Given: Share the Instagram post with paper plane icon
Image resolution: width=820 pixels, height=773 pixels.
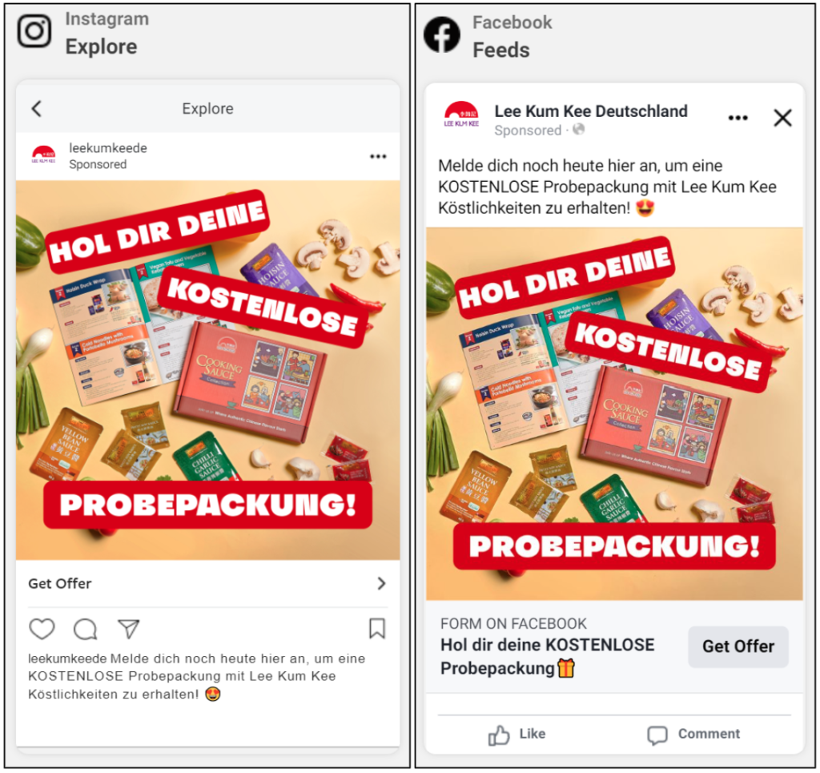Looking at the screenshot, I should click(x=129, y=629).
